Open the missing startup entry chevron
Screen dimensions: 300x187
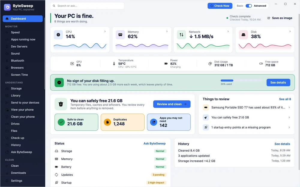[x=289, y=127]
